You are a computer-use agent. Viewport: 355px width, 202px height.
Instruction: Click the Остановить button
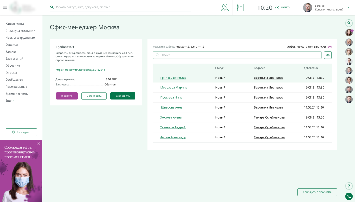[x=94, y=96]
